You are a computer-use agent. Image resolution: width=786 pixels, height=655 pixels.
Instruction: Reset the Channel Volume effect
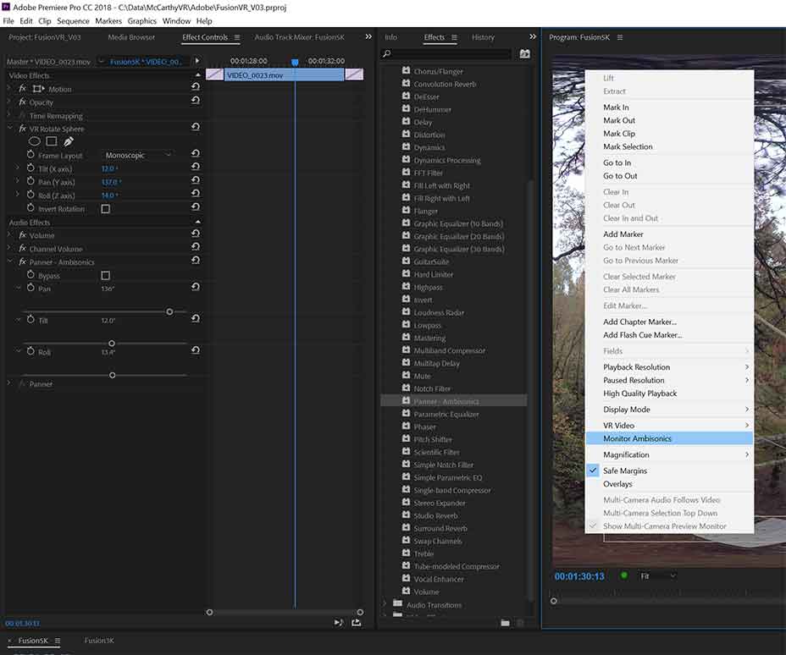(x=196, y=247)
